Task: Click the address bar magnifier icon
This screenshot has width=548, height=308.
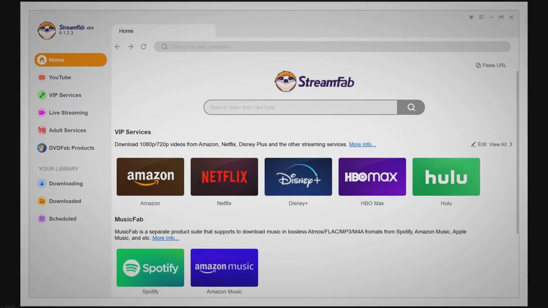Action: pyautogui.click(x=164, y=46)
